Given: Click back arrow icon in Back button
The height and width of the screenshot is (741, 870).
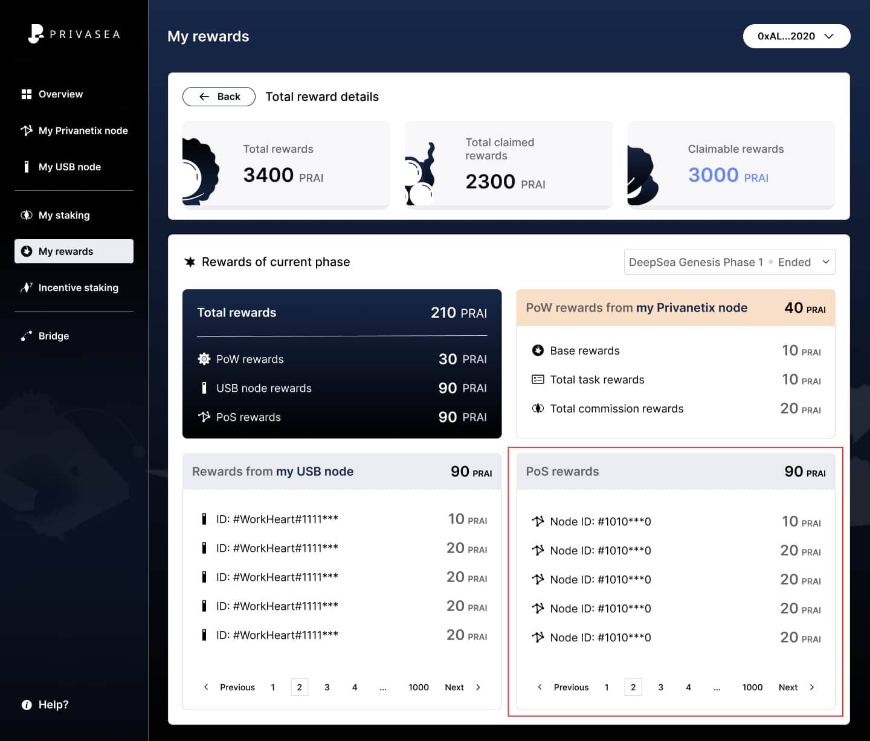Looking at the screenshot, I should click(204, 97).
